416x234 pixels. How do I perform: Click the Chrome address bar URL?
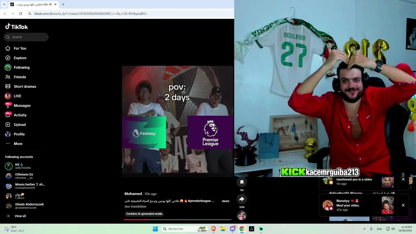pos(90,14)
